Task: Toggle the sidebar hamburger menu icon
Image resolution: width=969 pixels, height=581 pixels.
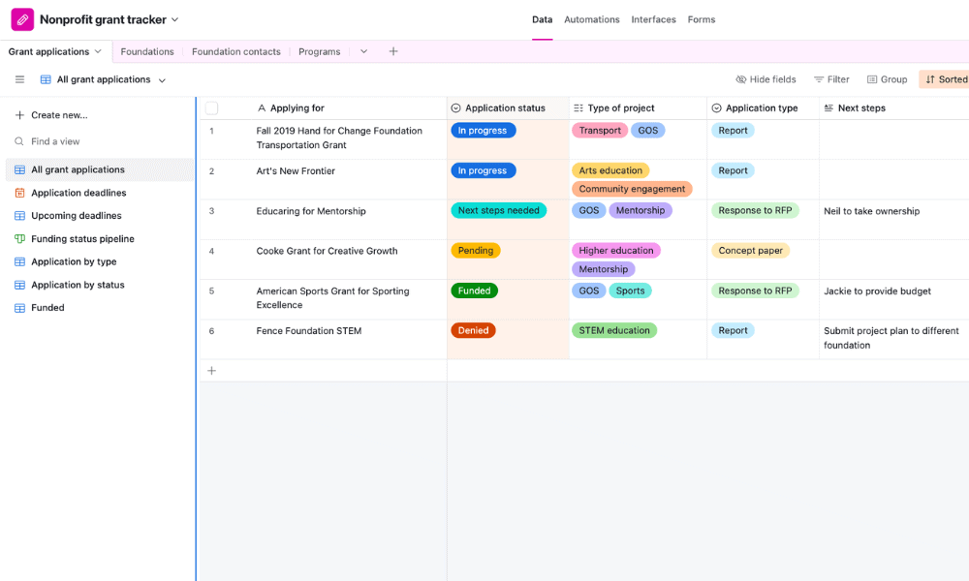Action: 19,79
